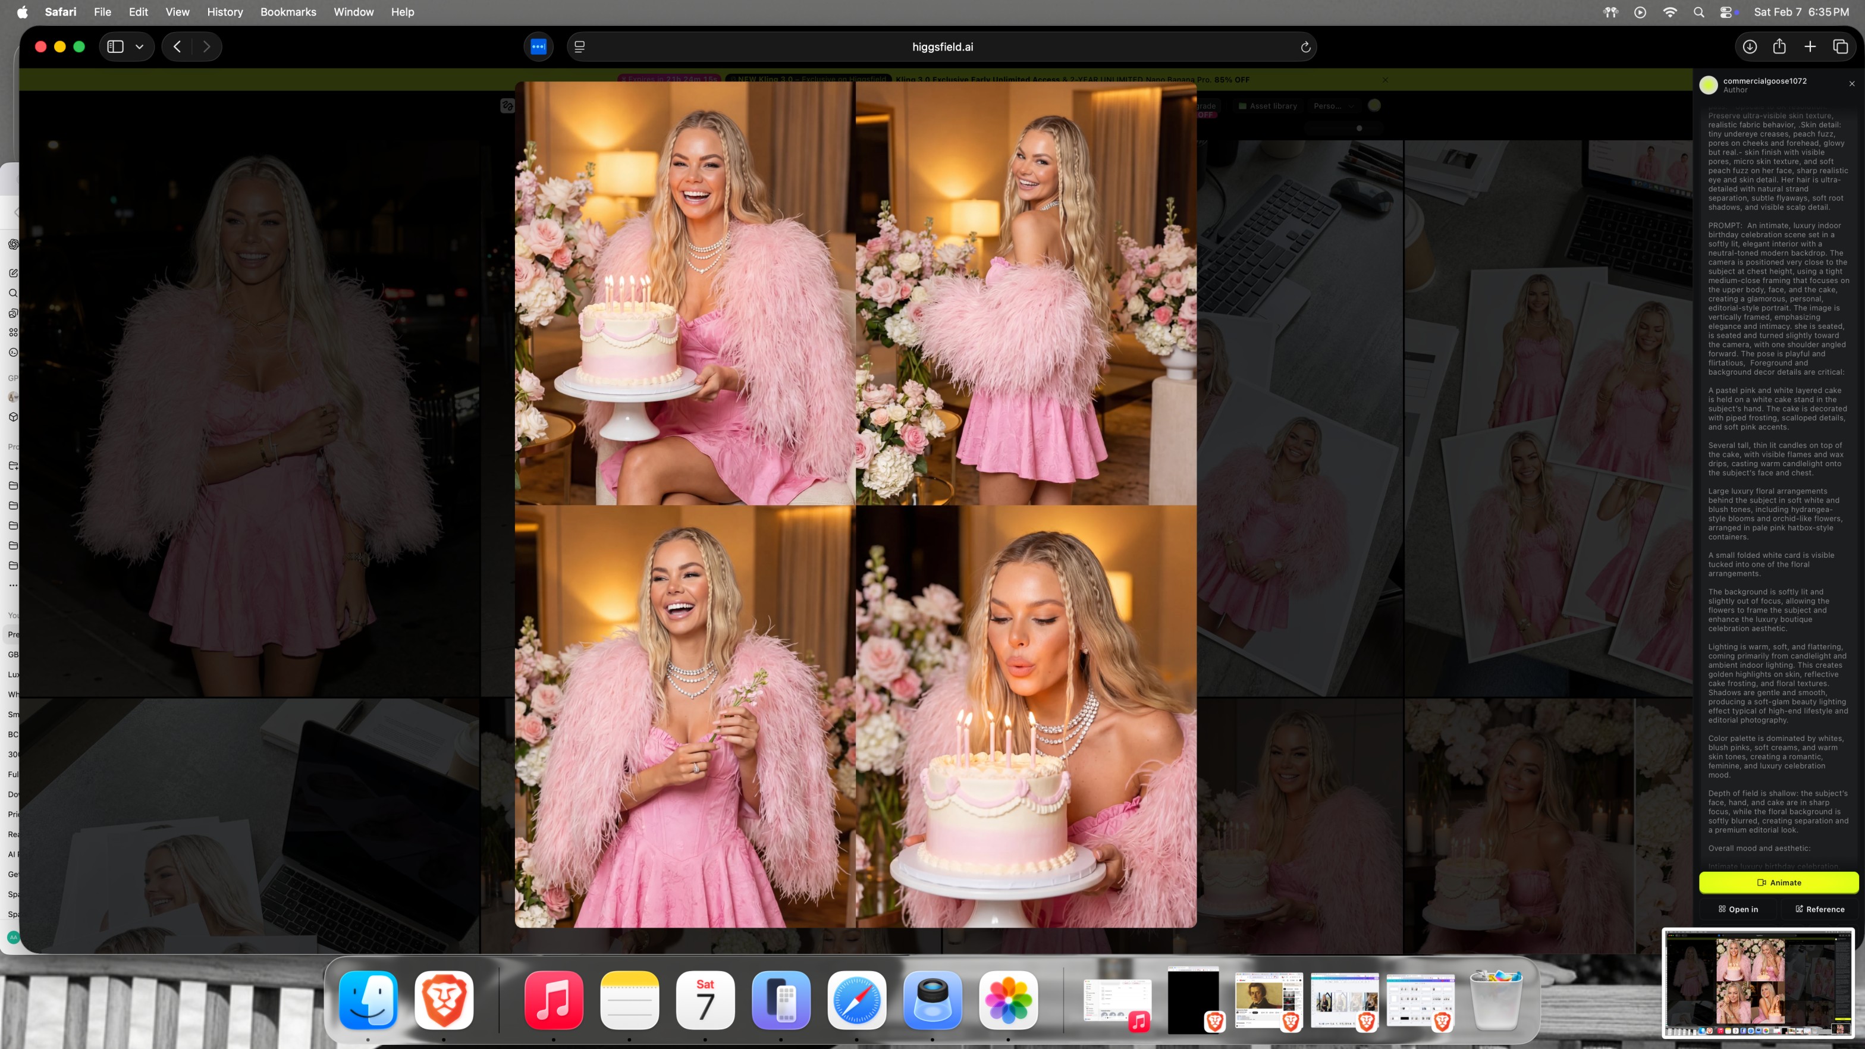Open Safari downloads list
The height and width of the screenshot is (1049, 1865).
click(x=1749, y=47)
